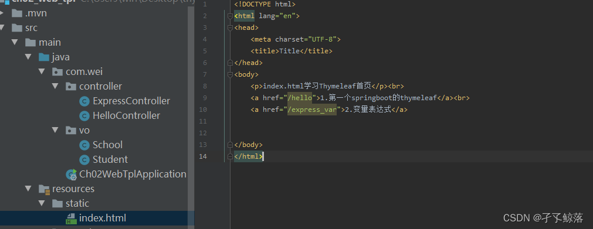Select index.html in the project tree
Screen dimensions: 593x229
tap(103, 218)
